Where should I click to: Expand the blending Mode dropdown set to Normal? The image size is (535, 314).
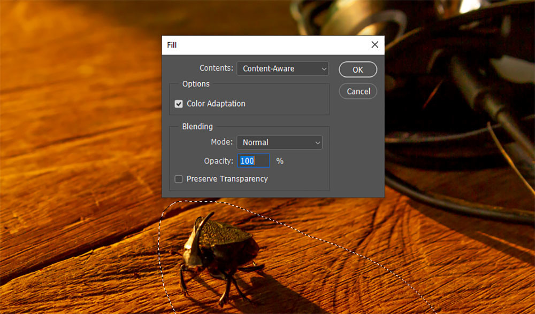click(279, 143)
